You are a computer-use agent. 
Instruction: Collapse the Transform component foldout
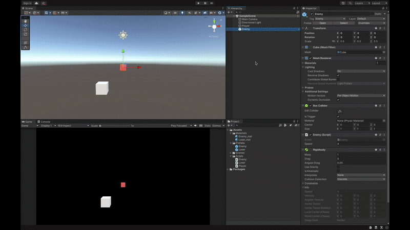coord(303,28)
